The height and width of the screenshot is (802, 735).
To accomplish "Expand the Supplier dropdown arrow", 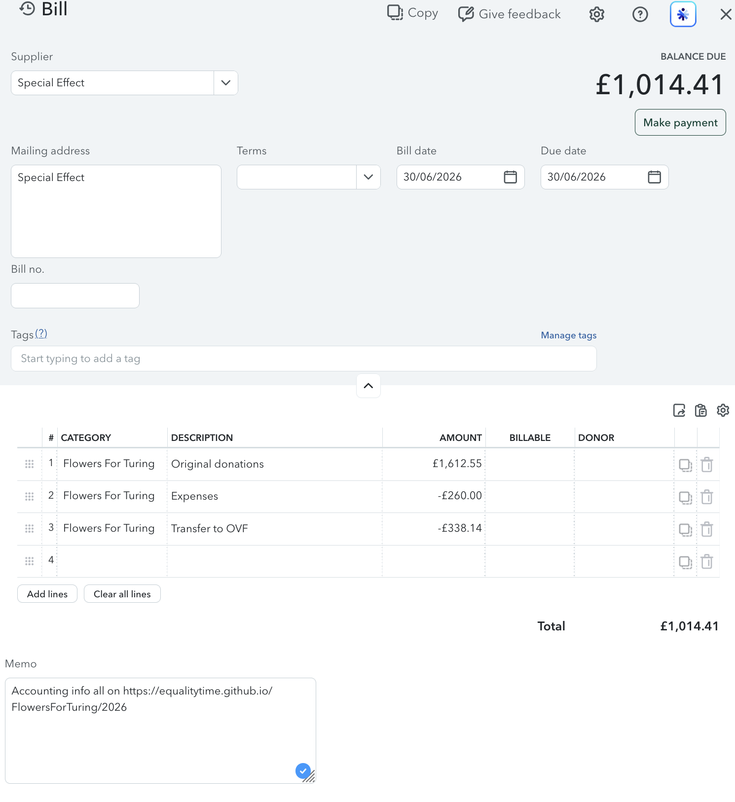I will [x=226, y=83].
